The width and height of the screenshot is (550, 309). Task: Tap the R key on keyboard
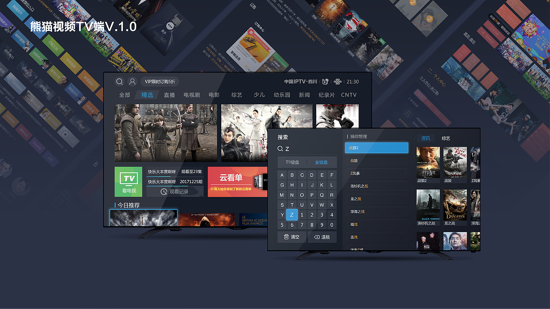pyautogui.click(x=332, y=195)
